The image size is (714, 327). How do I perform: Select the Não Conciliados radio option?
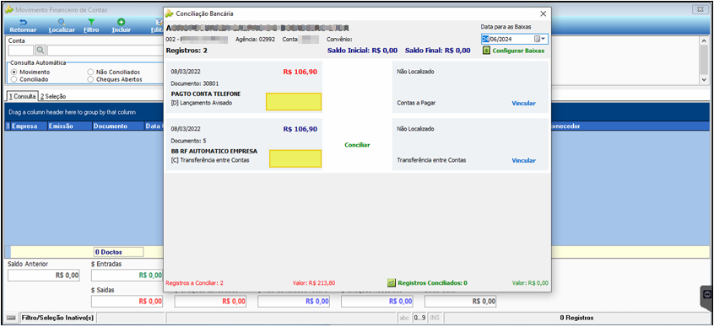pos(90,72)
